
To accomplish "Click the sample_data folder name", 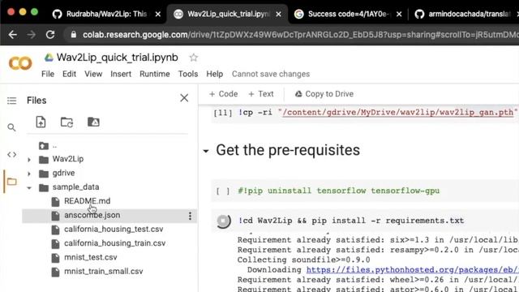I will [x=75, y=187].
